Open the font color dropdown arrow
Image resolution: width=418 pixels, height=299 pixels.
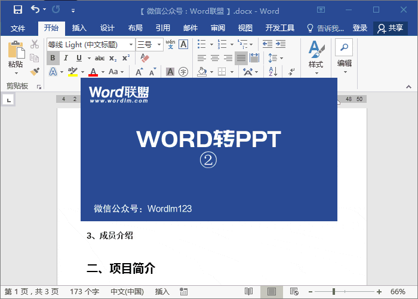coord(103,72)
